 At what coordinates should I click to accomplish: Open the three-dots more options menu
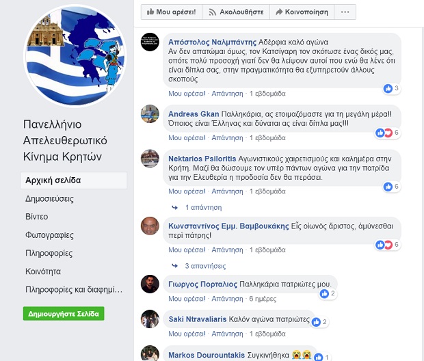(345, 12)
